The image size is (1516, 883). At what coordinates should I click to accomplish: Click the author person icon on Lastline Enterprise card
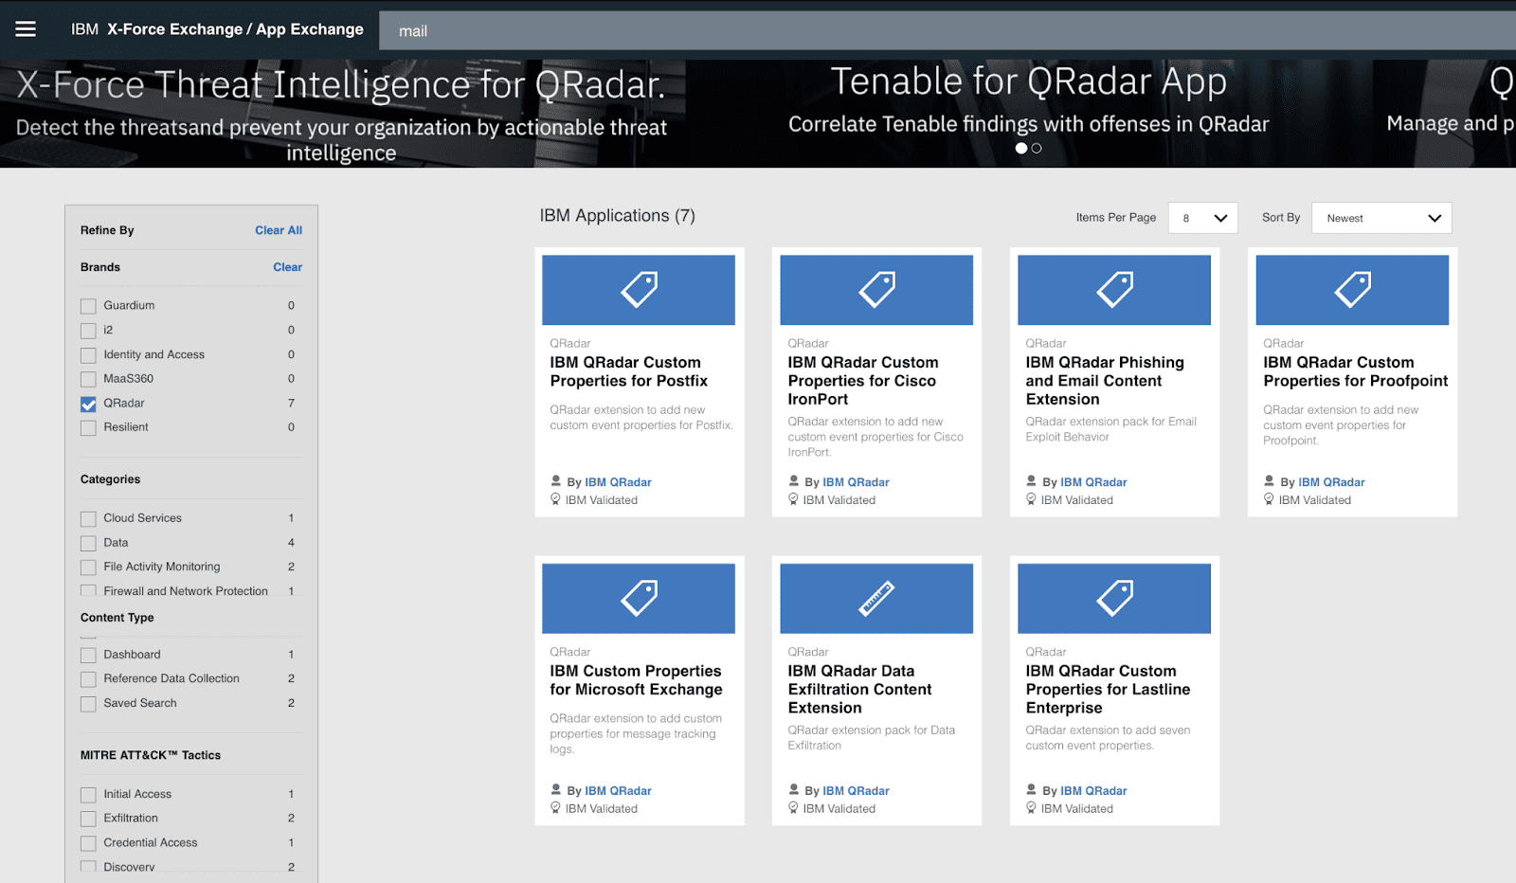coord(1032,790)
